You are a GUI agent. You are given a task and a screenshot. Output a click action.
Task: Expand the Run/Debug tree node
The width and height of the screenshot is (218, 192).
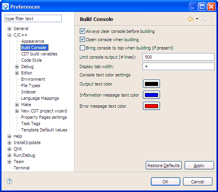[9, 156]
